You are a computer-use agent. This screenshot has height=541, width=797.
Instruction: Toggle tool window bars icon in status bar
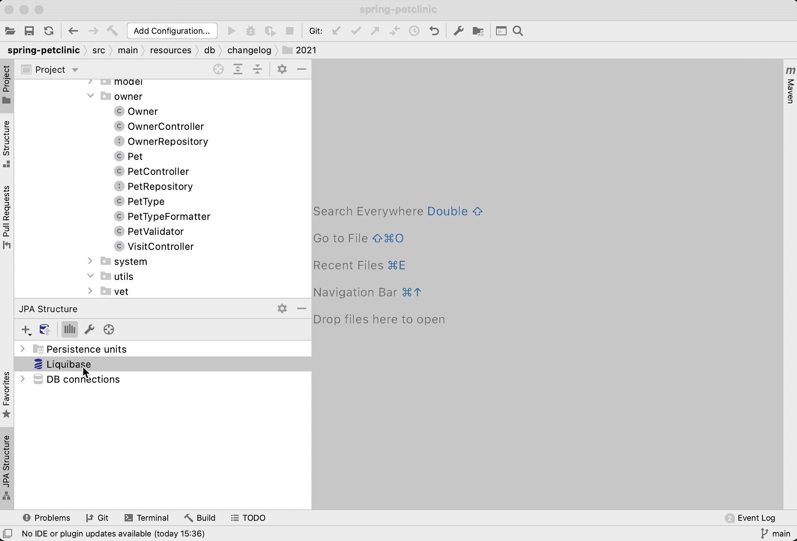point(8,533)
